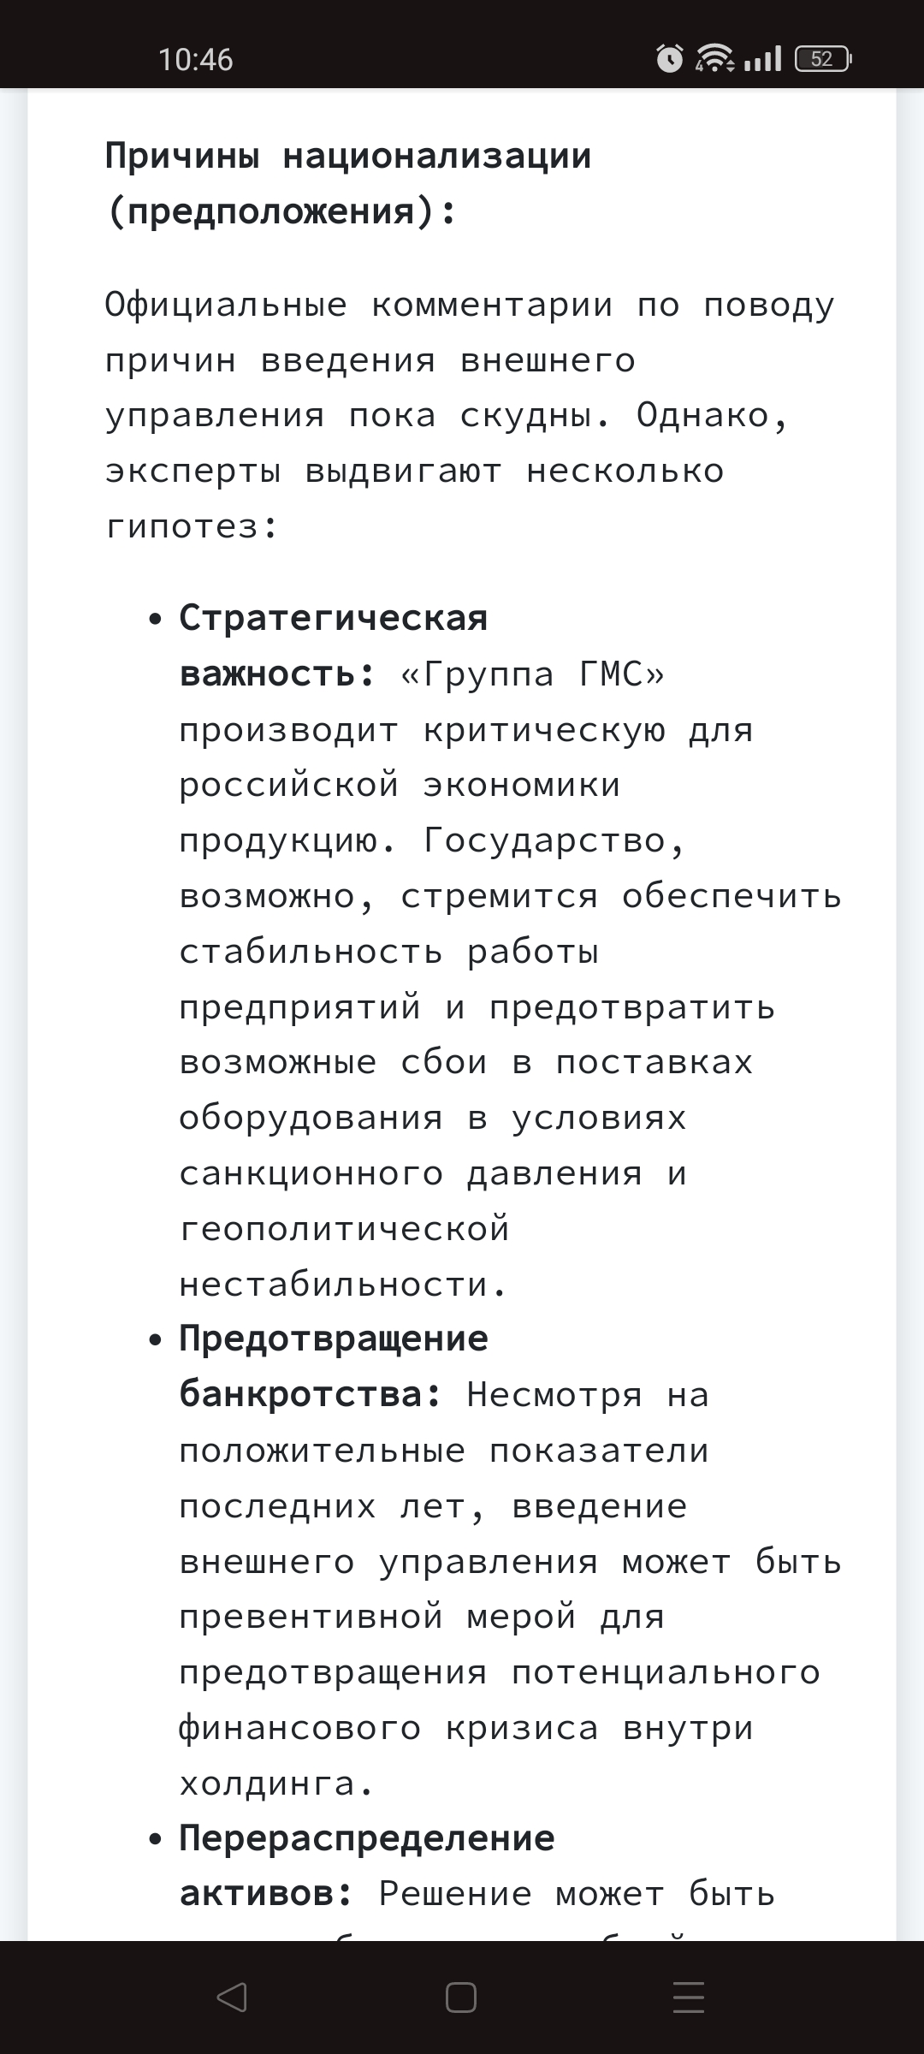This screenshot has width=924, height=2054.
Task: Tap the text "Решение может быть"
Action: [577, 1893]
